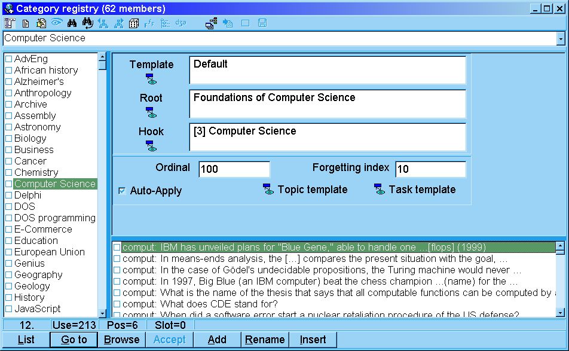Select 'European Union' in the category list

tap(50, 252)
